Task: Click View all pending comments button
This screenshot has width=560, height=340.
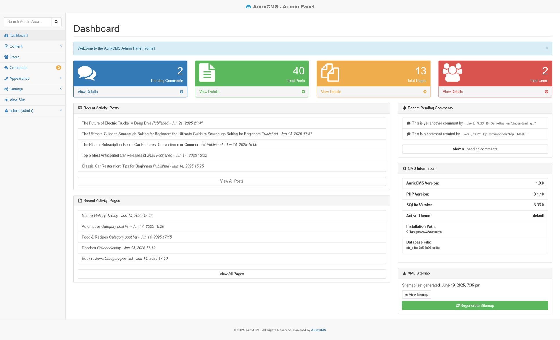Action: (475, 149)
